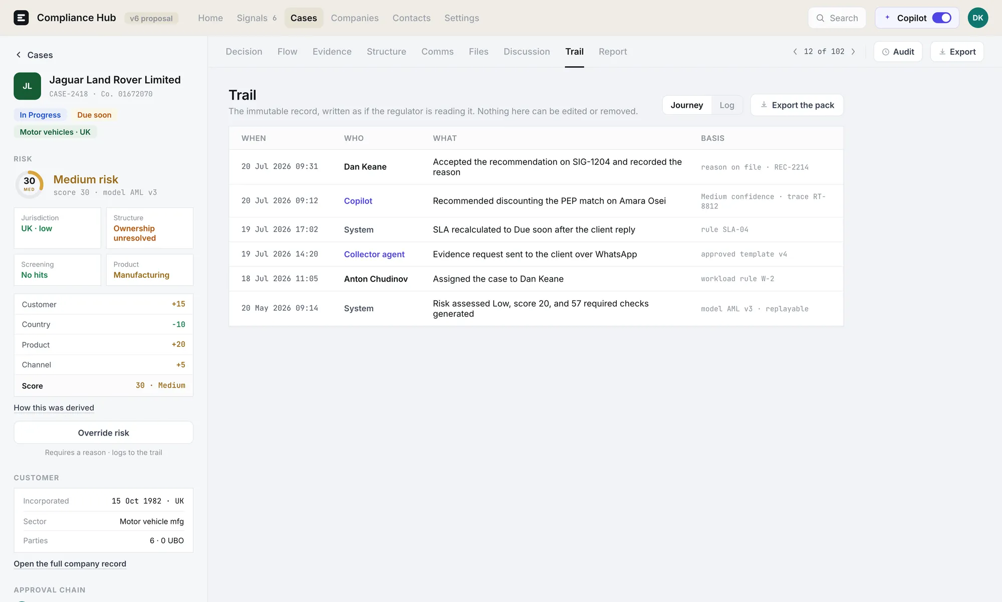The image size is (1002, 602).
Task: Click the Channel +5 risk row
Action: pyautogui.click(x=103, y=365)
